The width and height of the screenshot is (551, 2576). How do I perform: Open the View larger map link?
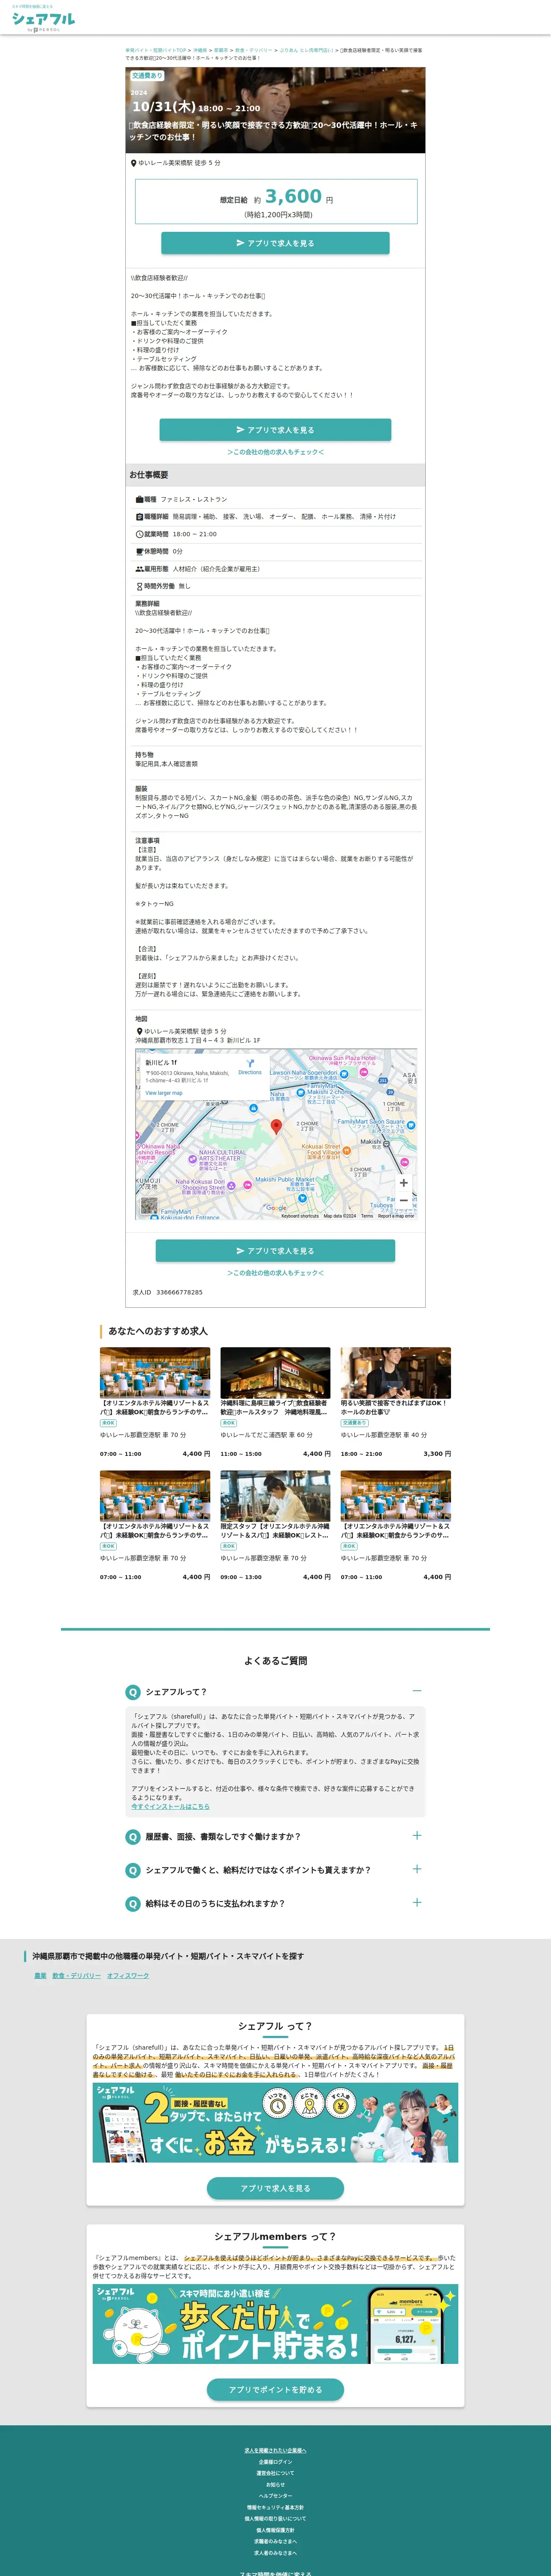(164, 1093)
